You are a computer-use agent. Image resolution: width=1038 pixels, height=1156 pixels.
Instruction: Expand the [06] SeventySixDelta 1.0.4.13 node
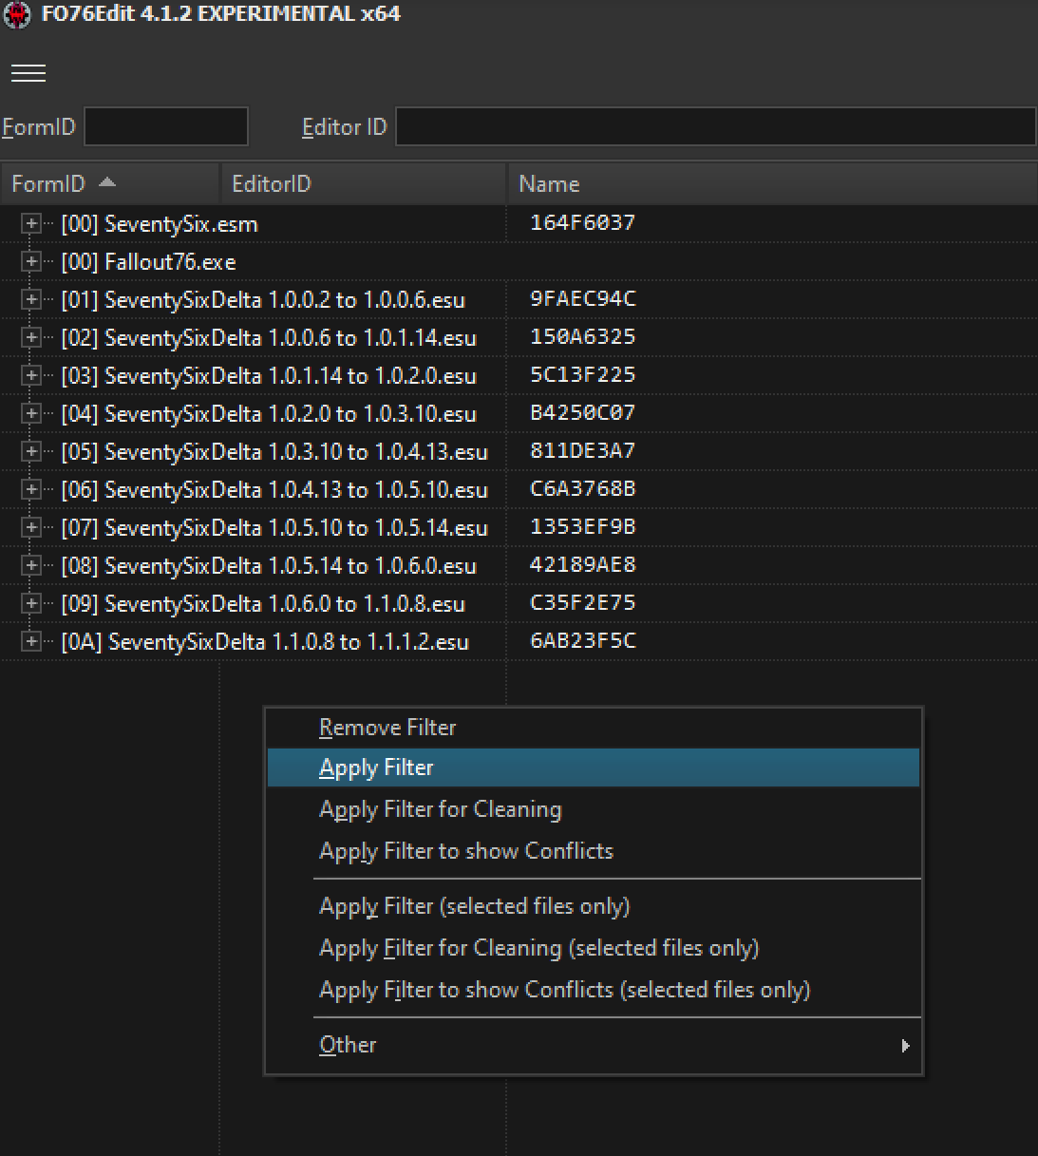coord(31,489)
